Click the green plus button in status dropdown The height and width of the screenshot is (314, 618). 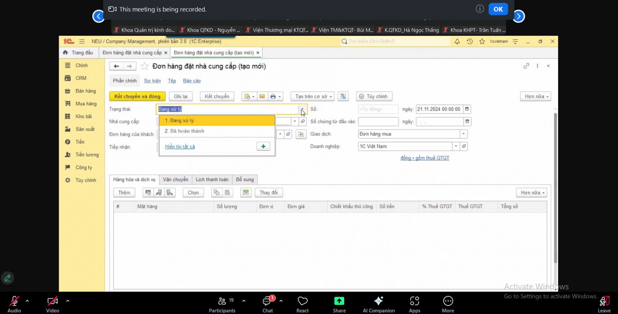coord(263,146)
